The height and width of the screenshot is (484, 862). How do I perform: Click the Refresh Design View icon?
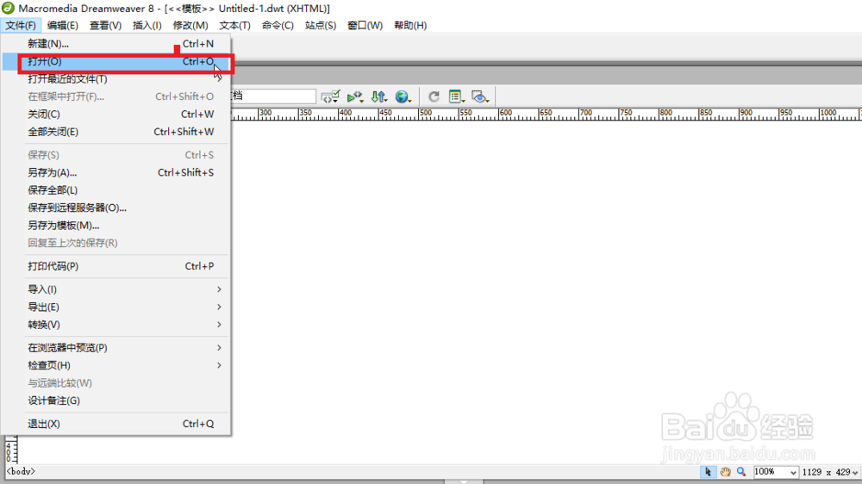pos(434,96)
